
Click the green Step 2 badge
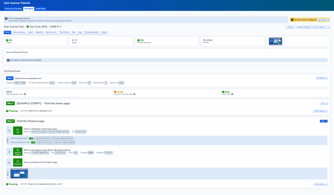pyautogui.click(x=10, y=121)
